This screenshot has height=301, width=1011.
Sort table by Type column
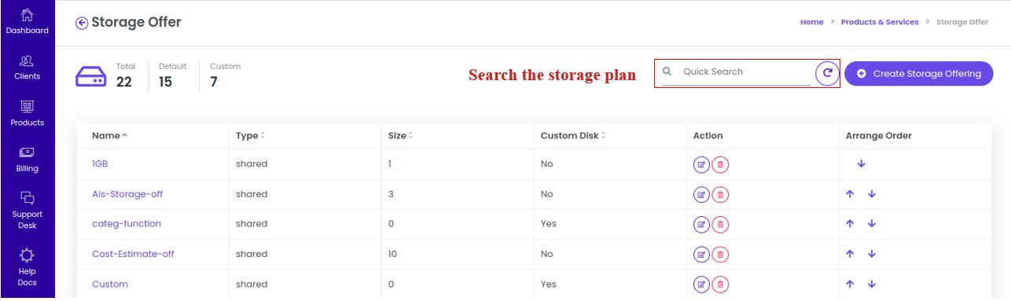click(x=250, y=136)
